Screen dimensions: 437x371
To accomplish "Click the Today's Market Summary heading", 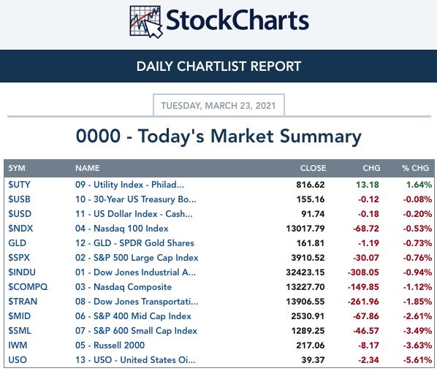I will 218,137.
